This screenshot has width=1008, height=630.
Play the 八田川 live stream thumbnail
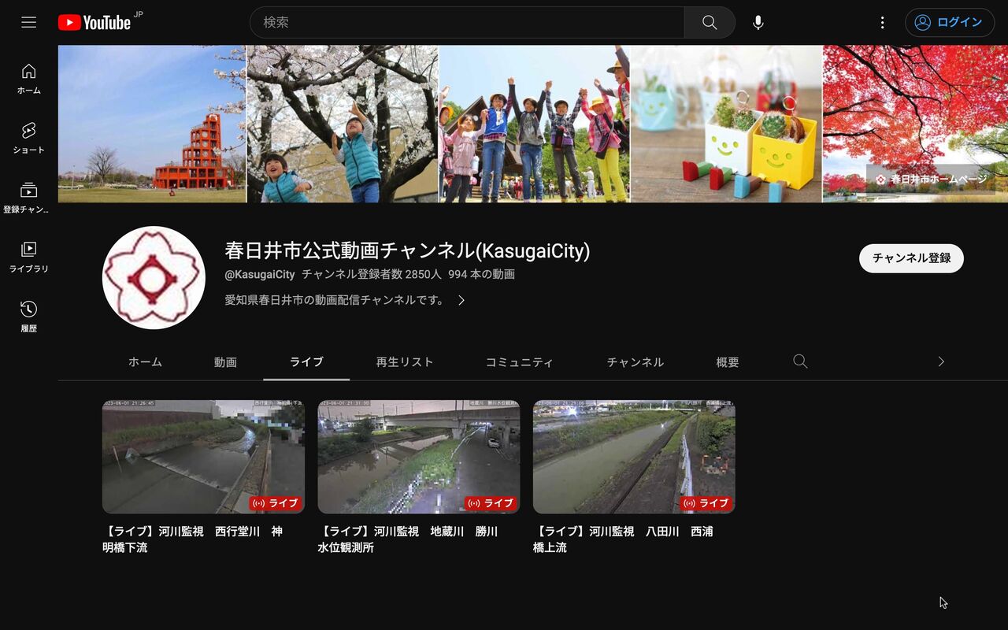[634, 457]
